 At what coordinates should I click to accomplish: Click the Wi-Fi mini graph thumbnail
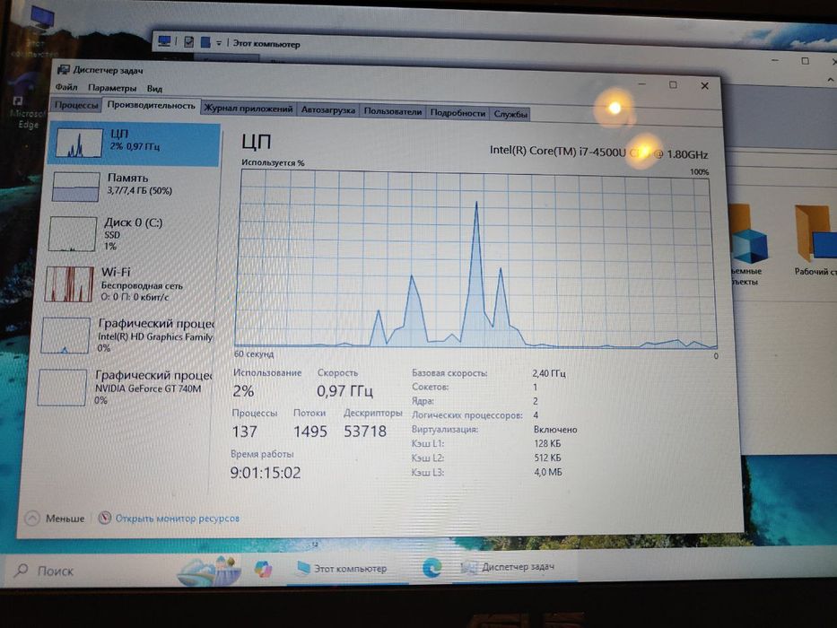pos(69,284)
